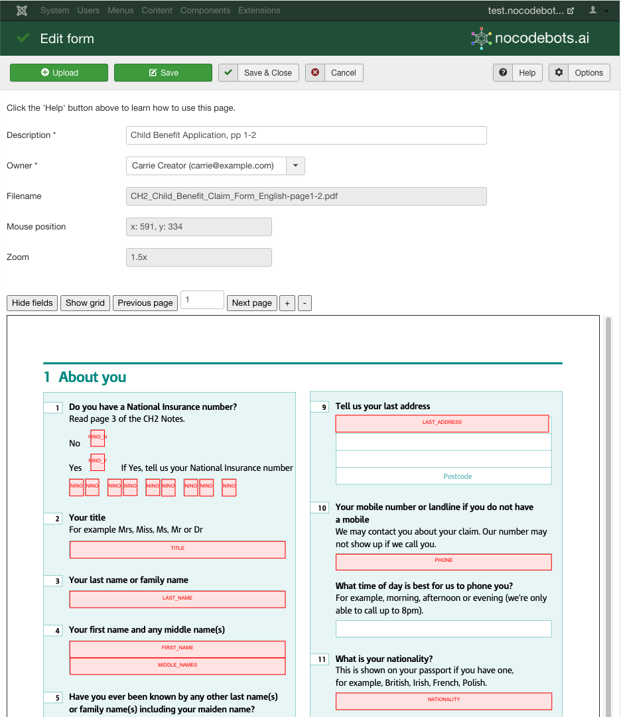The width and height of the screenshot is (621, 717).
Task: Expand the Owner dropdown arrow
Action: click(x=295, y=166)
